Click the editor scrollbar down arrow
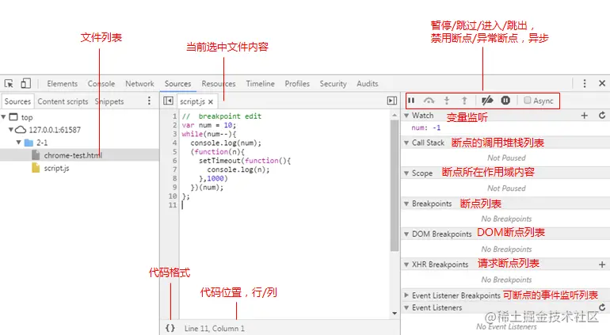Viewport: 610px width, 335px height. tap(395, 313)
